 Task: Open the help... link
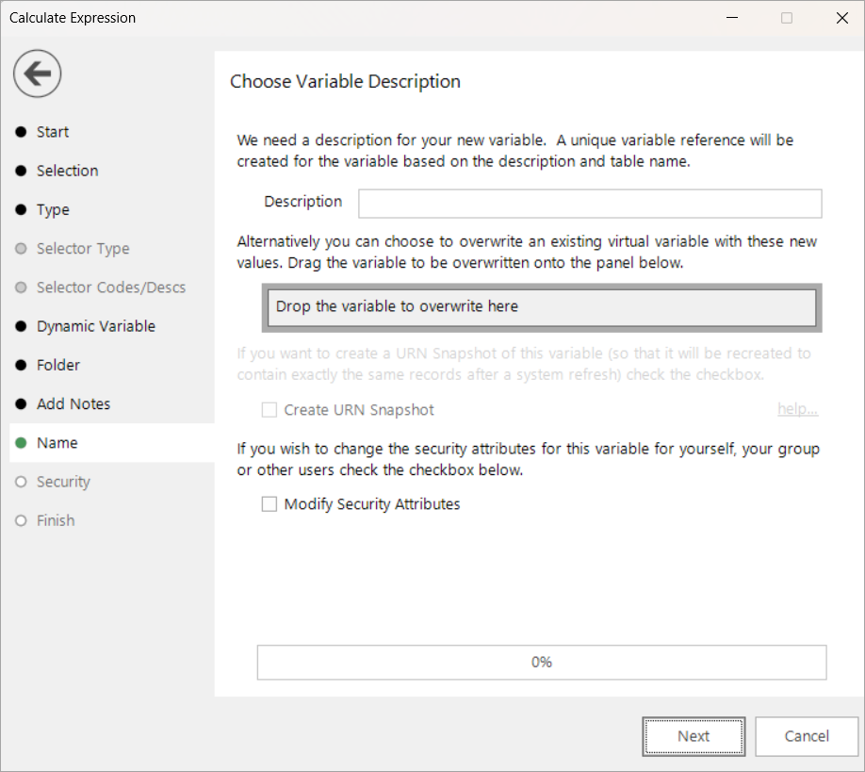(x=798, y=409)
